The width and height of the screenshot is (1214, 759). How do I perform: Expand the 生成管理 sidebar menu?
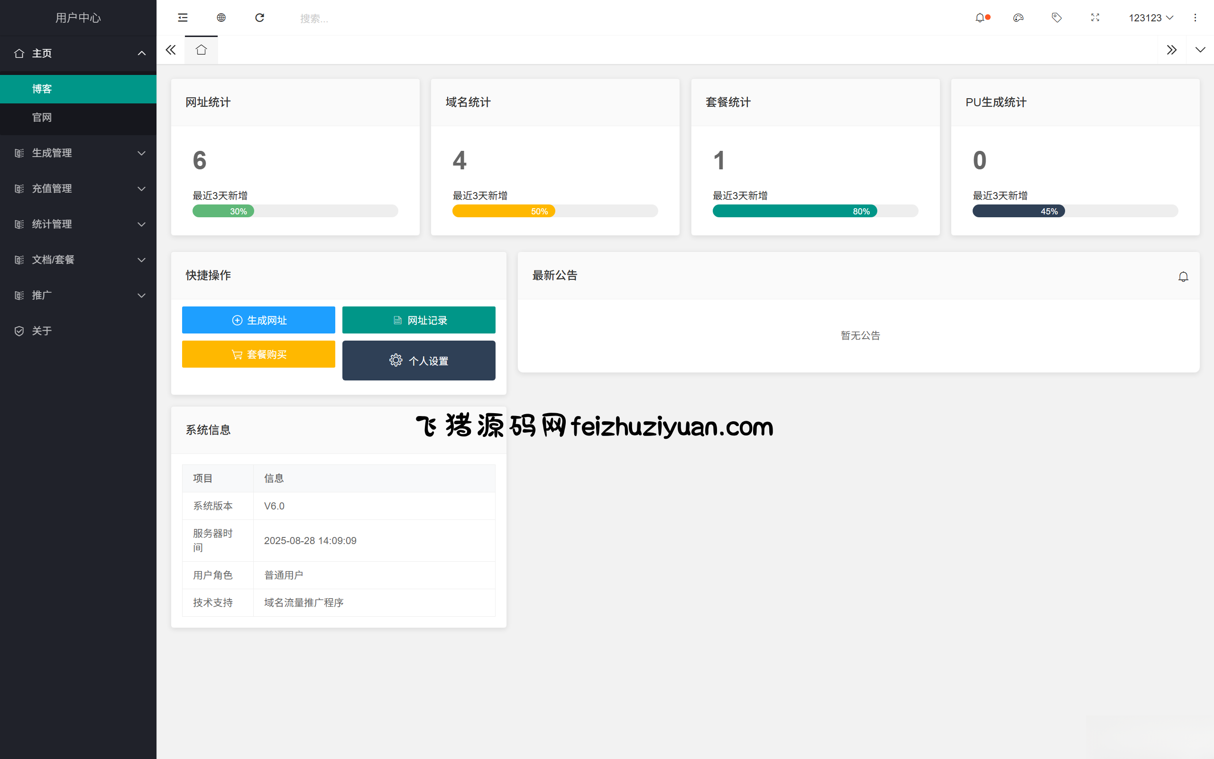78,153
